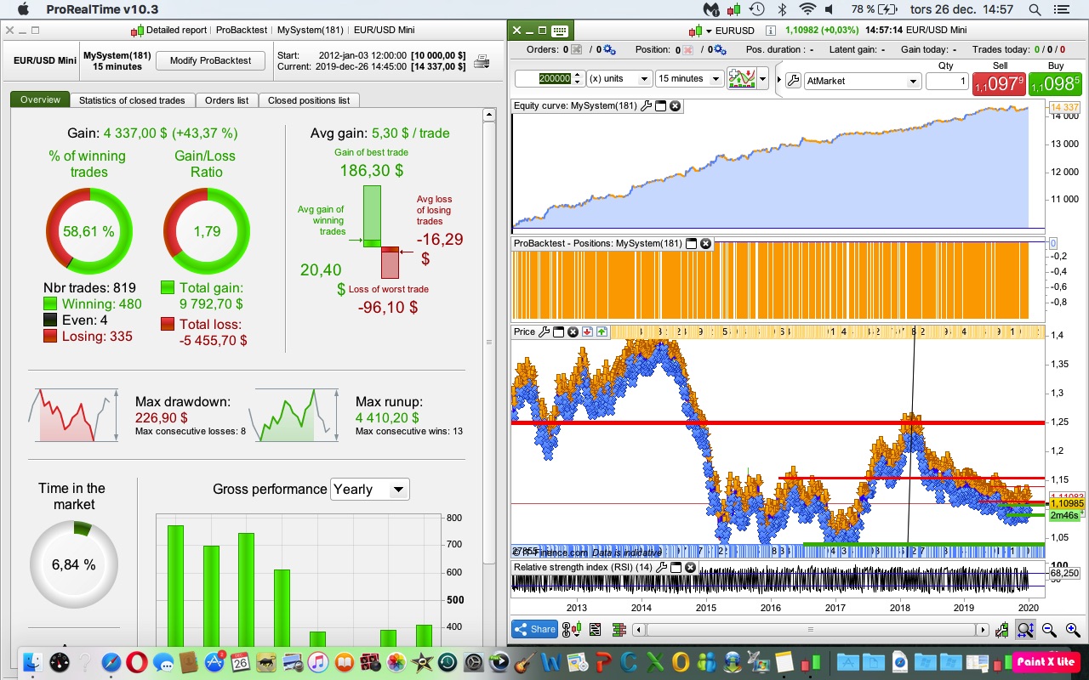Click the Paint X Lite Dock icon

tap(1046, 661)
